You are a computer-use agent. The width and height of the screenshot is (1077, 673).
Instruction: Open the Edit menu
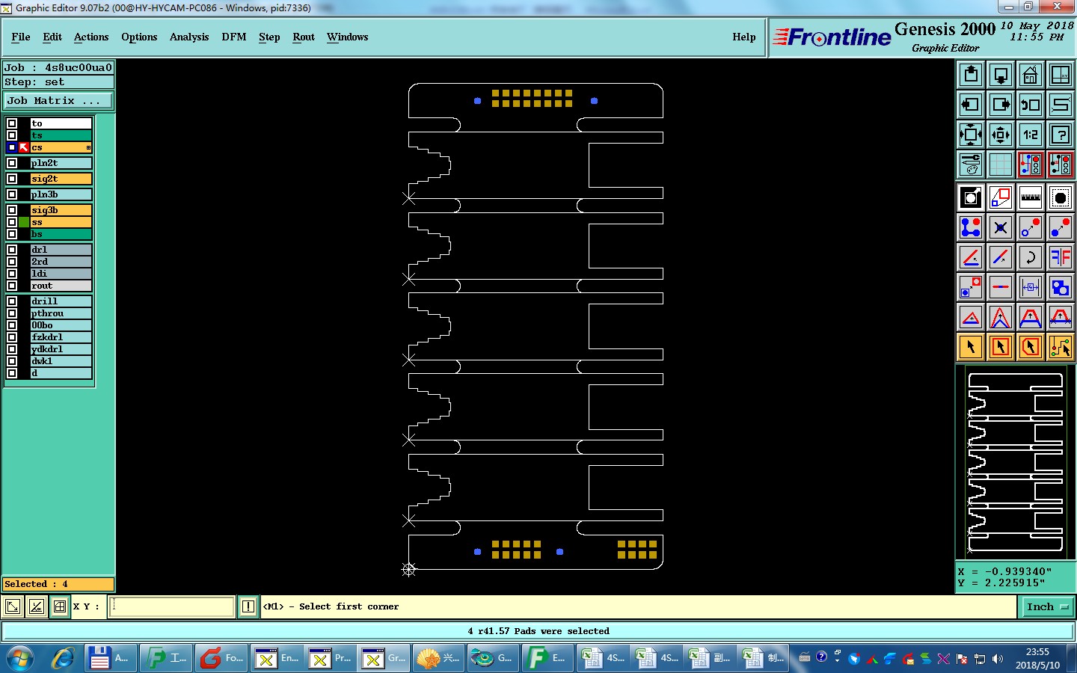pos(52,37)
